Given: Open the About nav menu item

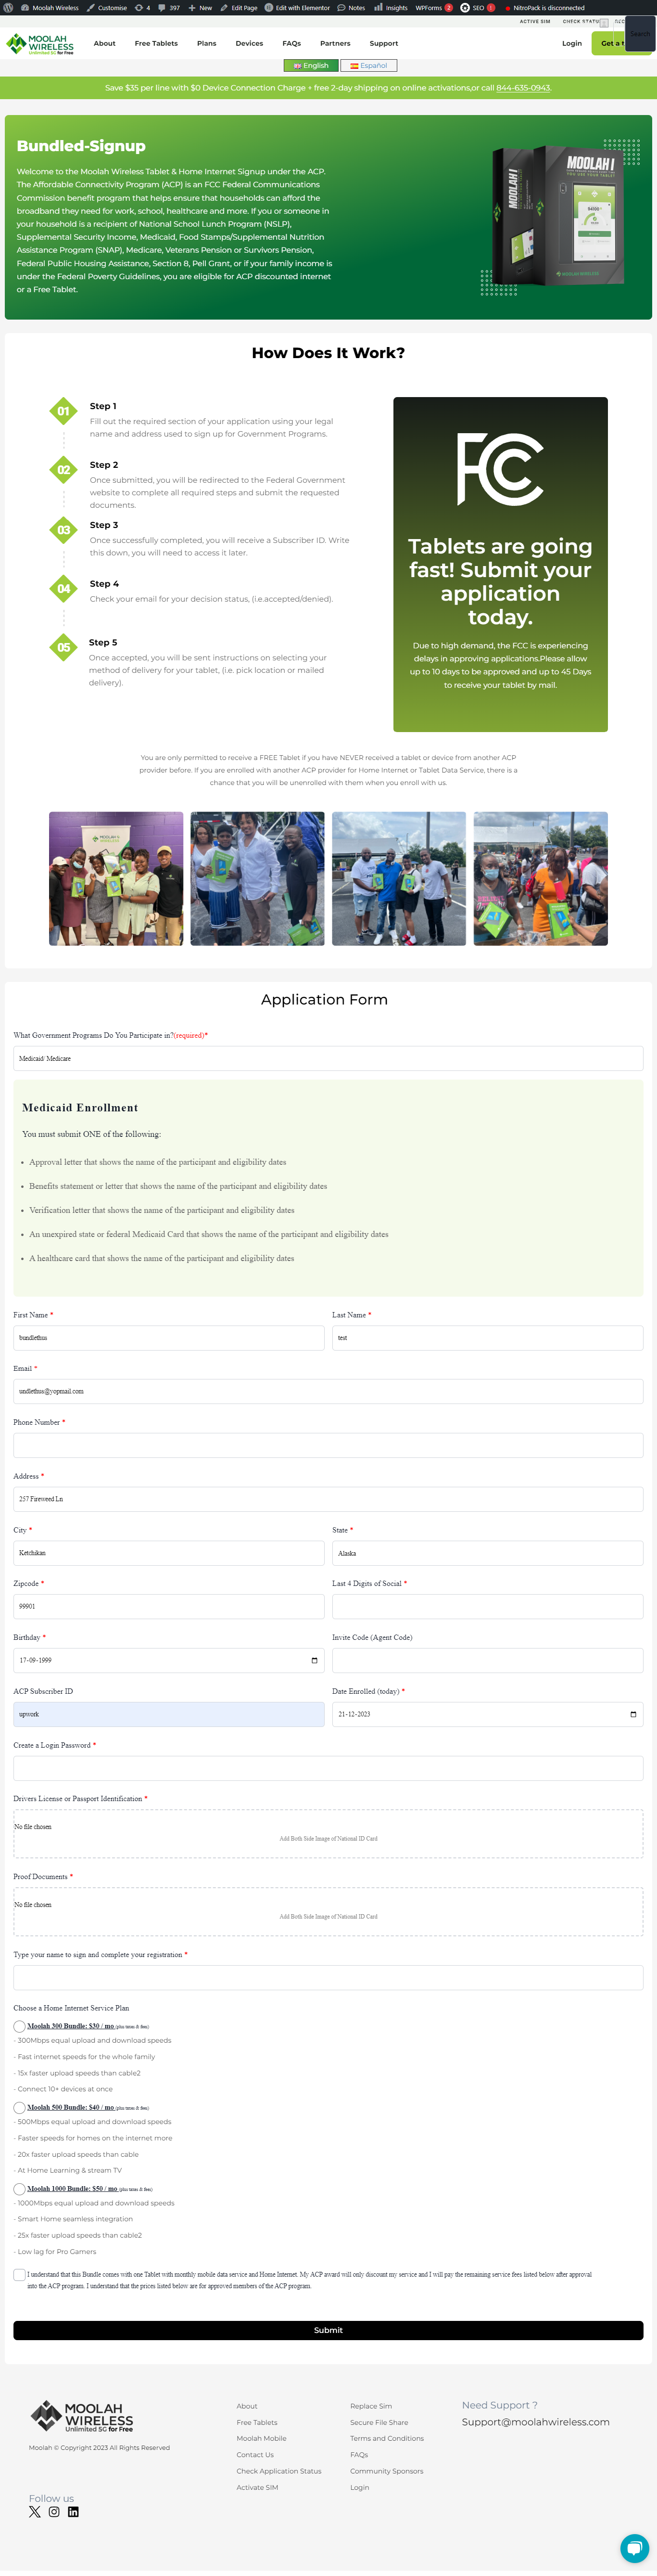Looking at the screenshot, I should point(104,44).
